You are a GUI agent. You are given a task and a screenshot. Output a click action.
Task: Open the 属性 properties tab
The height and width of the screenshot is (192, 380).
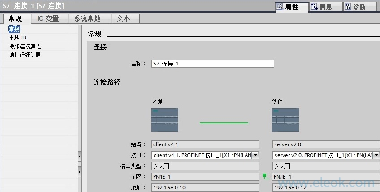pyautogui.click(x=292, y=7)
